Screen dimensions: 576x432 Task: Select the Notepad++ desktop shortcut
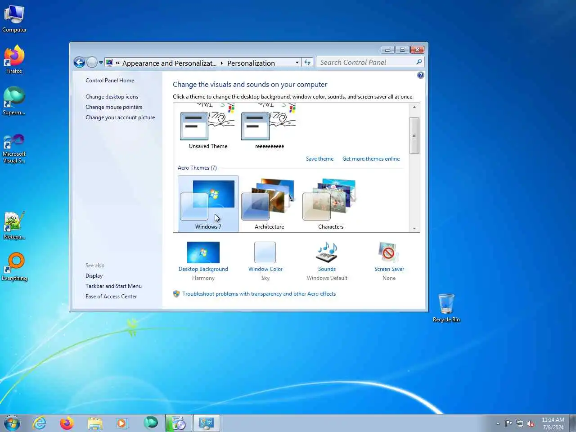point(14,226)
